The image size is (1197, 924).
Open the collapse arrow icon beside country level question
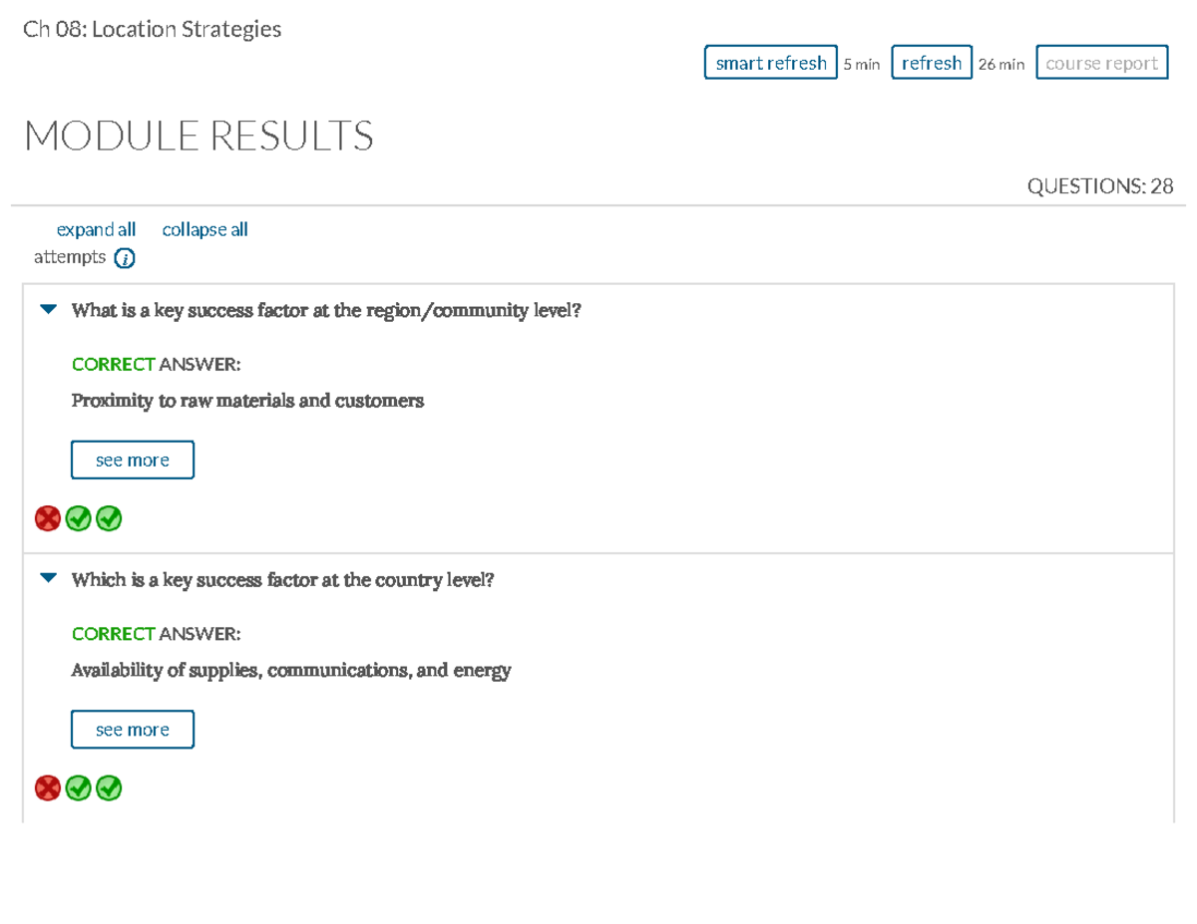click(47, 576)
